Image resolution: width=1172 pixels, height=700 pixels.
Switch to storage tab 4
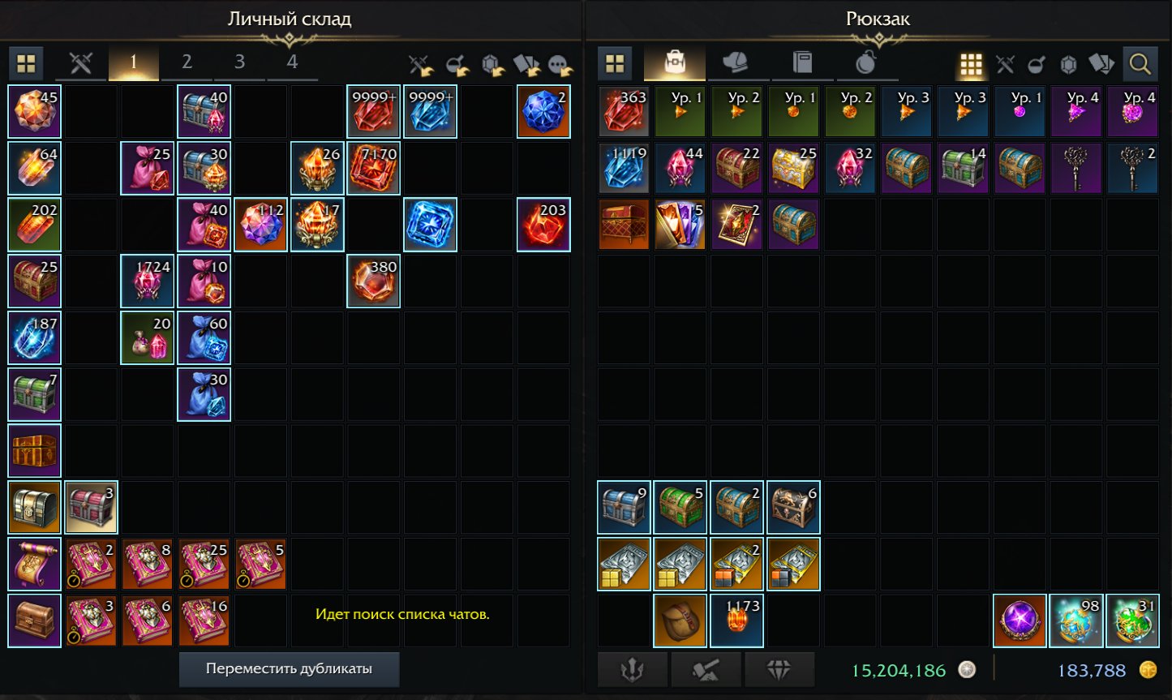292,62
